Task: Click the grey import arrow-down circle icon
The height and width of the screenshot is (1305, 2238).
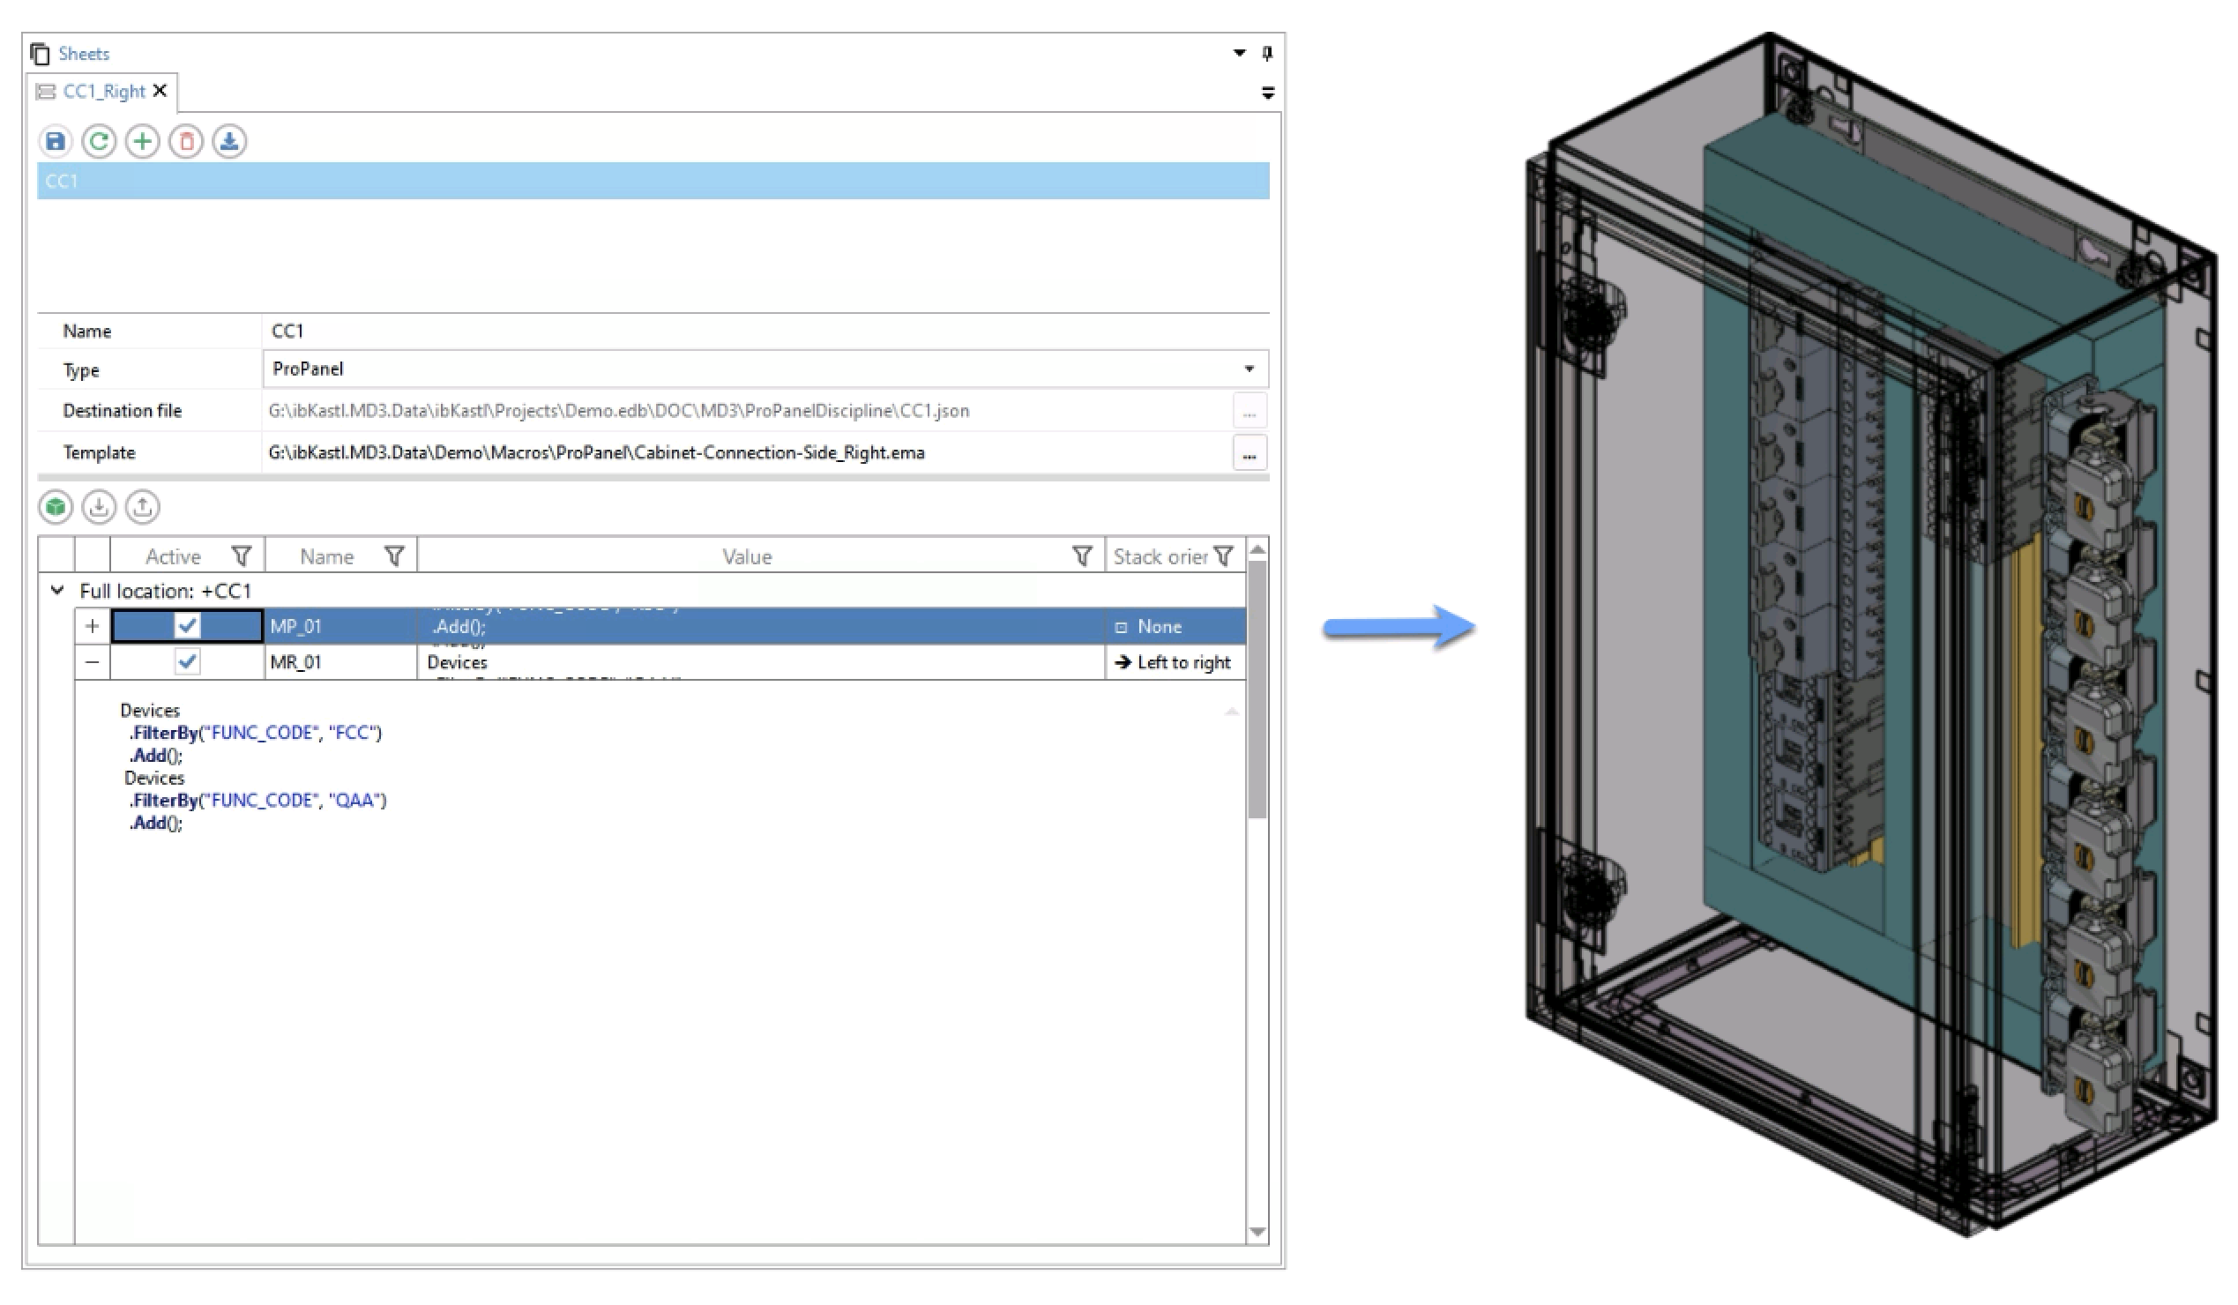Action: [x=99, y=507]
